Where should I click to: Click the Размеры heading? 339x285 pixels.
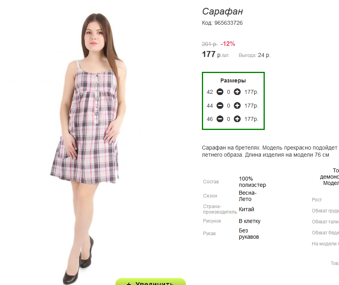coord(233,80)
